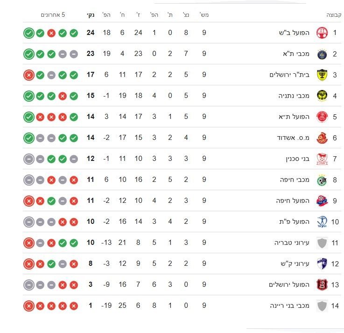Click the 5 אחרונים column header

tap(53, 15)
